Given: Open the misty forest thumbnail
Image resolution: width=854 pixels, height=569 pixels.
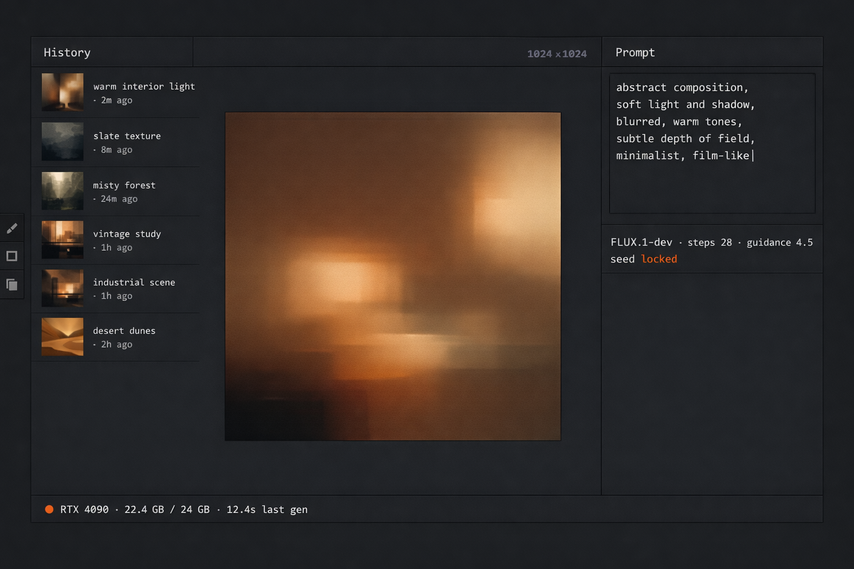Looking at the screenshot, I should (62, 191).
